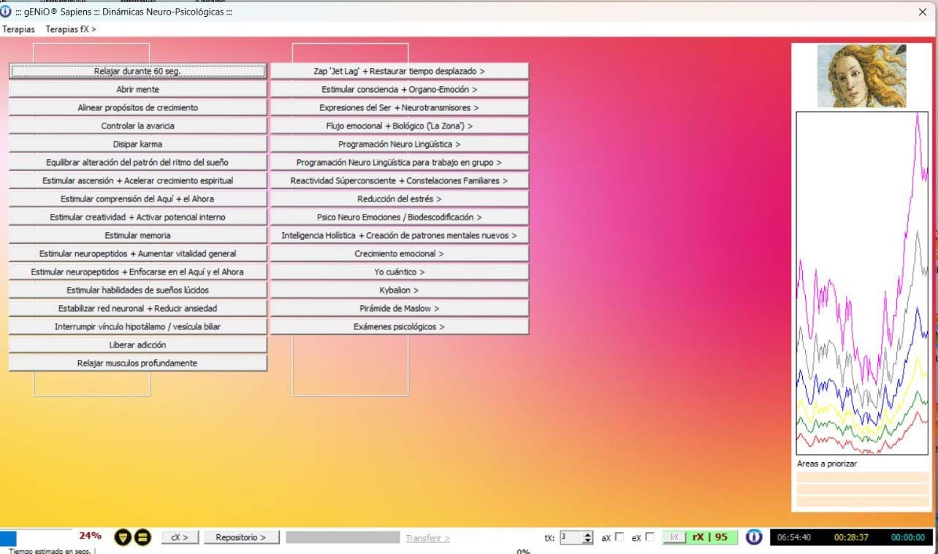This screenshot has height=554, width=938.
Task: Open the cX > dropdown button
Action: click(x=180, y=537)
